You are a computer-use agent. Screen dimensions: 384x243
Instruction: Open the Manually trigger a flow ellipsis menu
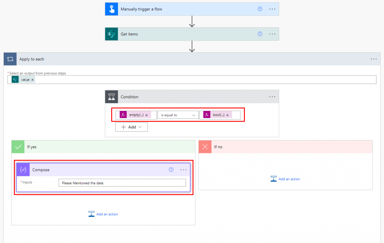point(272,9)
